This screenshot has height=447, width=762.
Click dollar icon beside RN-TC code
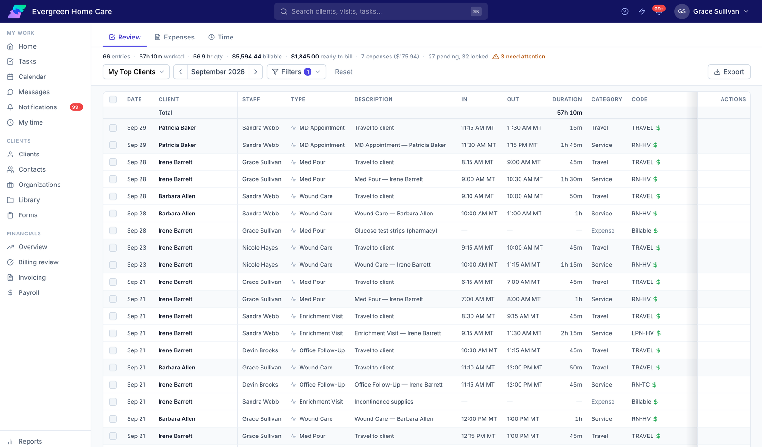pos(654,385)
